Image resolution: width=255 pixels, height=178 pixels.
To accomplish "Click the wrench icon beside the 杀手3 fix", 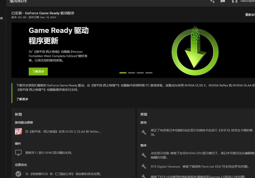I will click(x=144, y=132).
